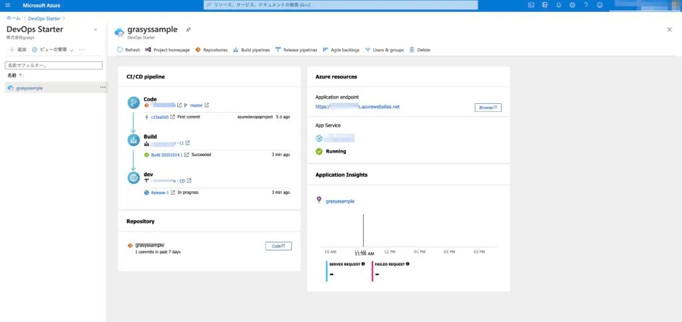Click the dev stage circular icon
Viewport: 682px width, 322px height.
133,177
